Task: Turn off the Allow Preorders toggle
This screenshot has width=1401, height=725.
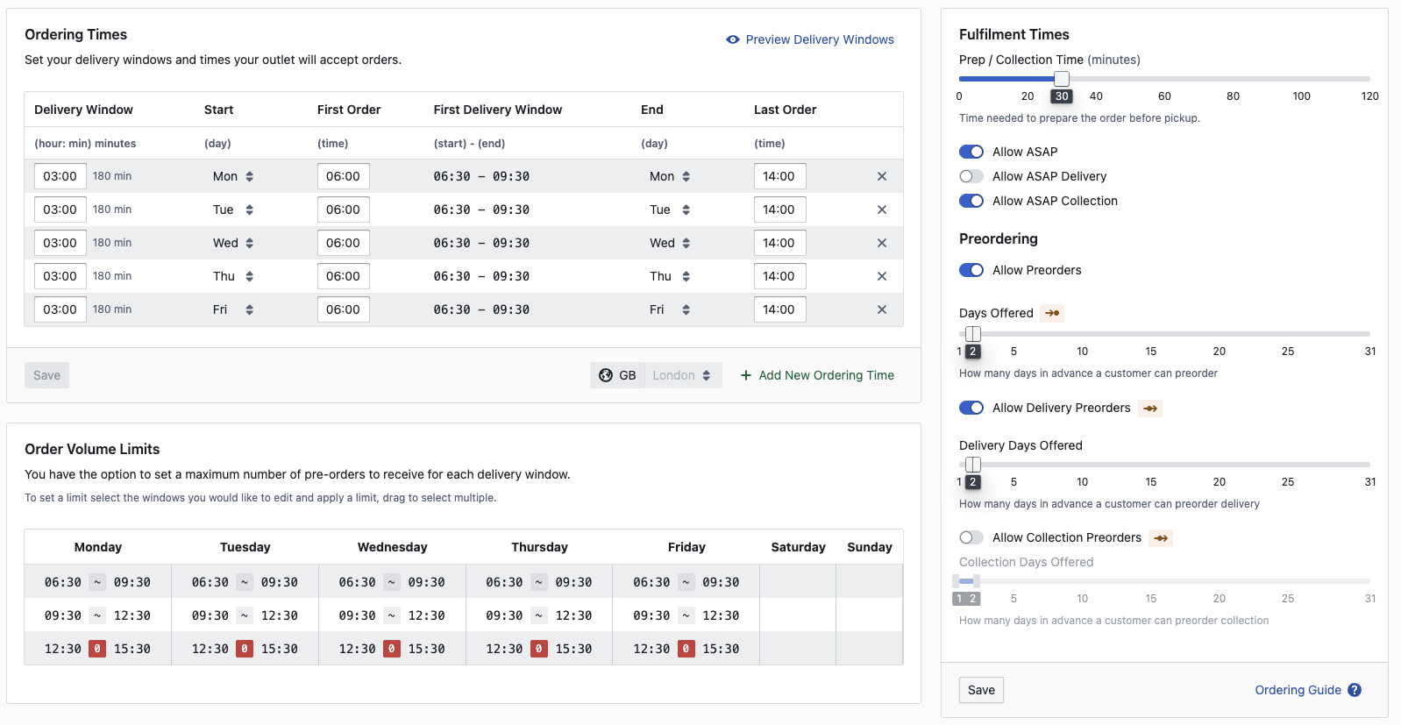Action: coord(971,270)
